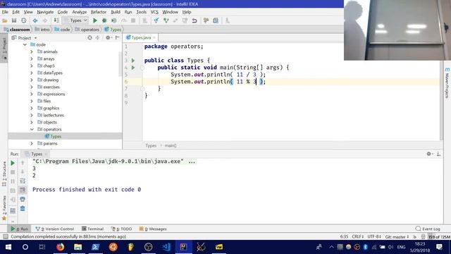451x254 pixels.
Task: Open the Version Control tool window
Action: (x=55, y=229)
